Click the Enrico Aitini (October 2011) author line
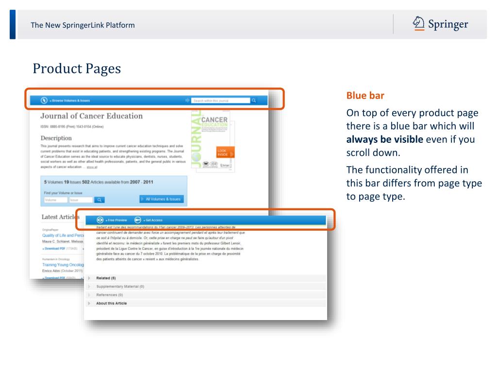 (63, 271)
